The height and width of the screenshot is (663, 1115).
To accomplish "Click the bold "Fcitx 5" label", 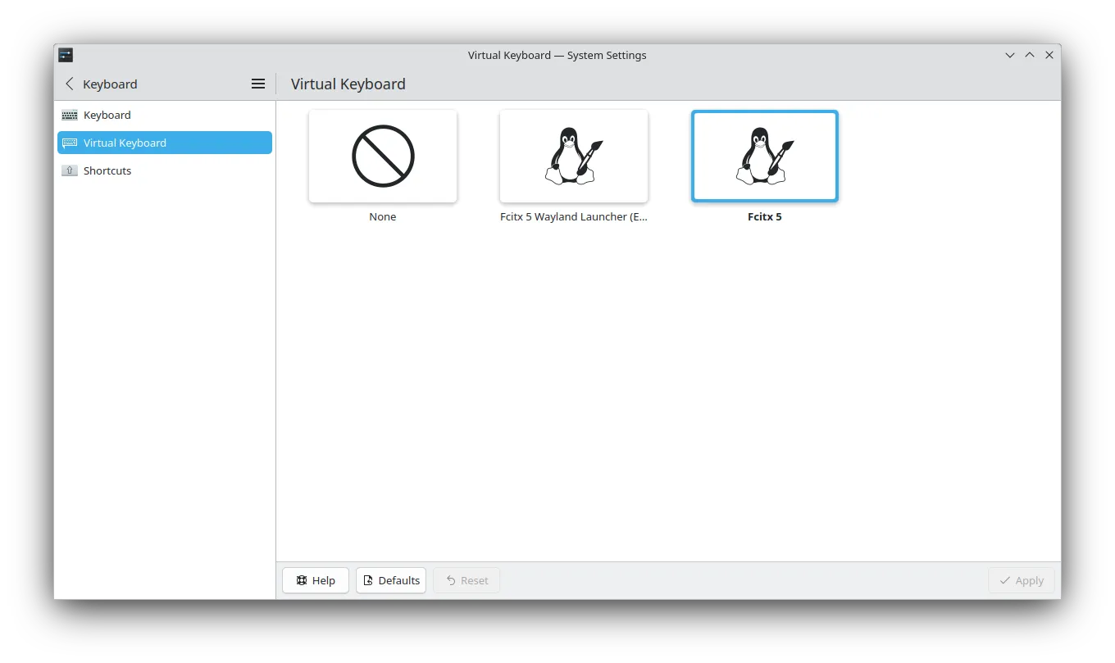I will (765, 217).
